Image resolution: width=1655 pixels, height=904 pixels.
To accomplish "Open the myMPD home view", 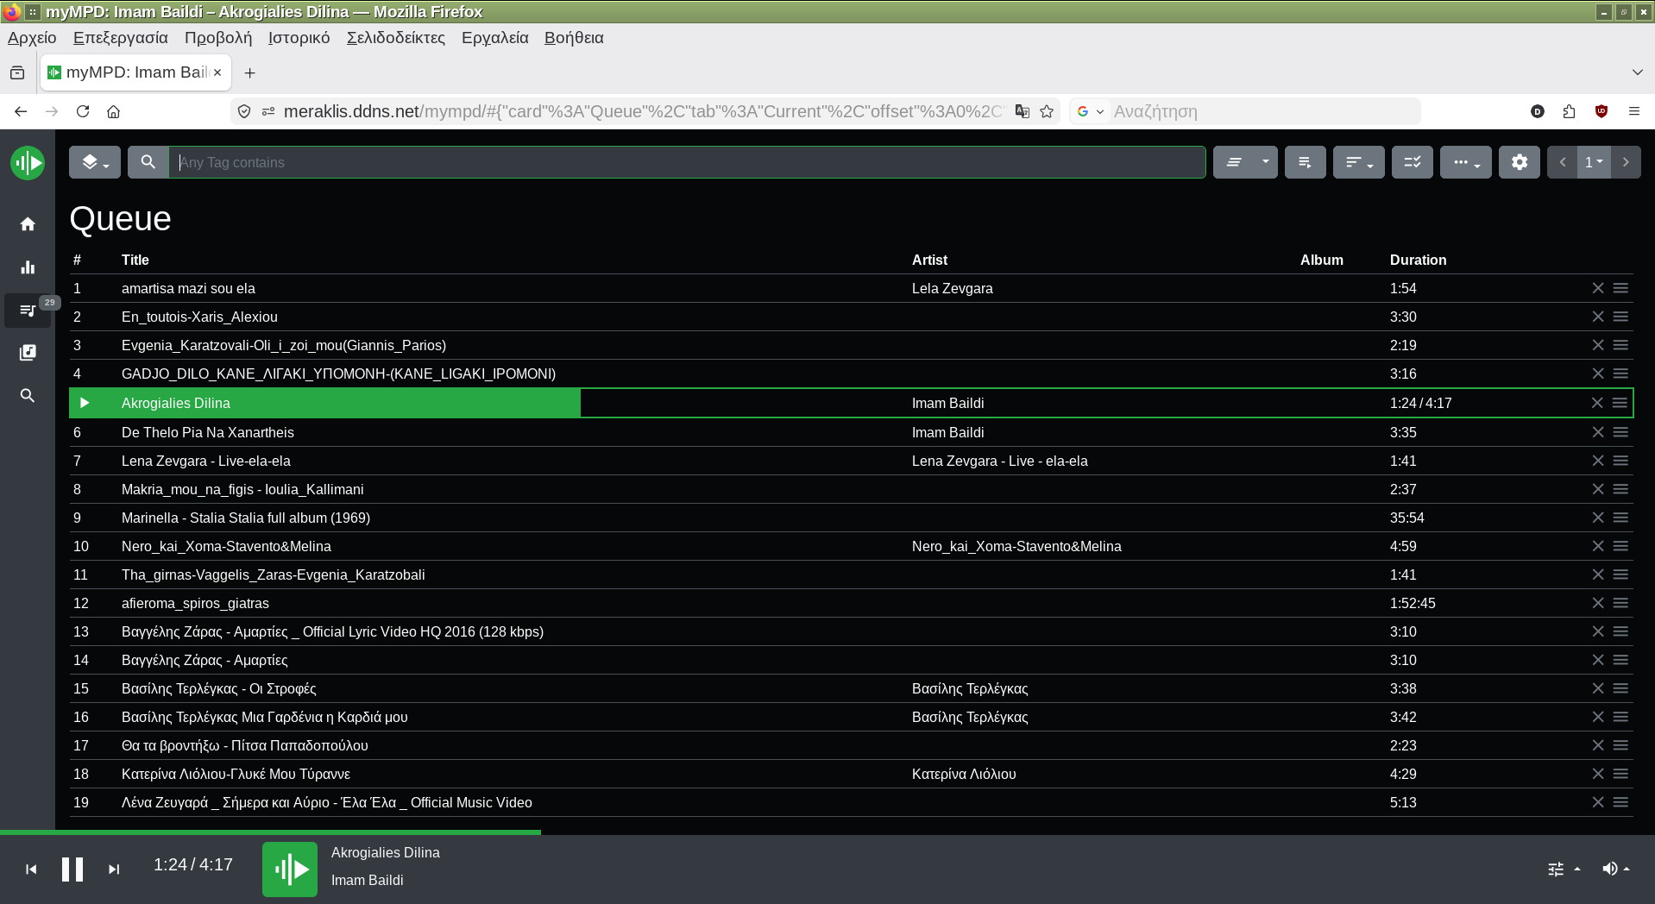I will click(28, 224).
